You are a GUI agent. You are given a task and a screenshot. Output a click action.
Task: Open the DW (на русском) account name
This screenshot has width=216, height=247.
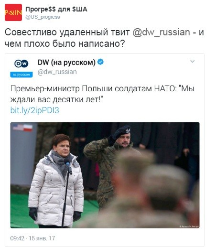66,62
